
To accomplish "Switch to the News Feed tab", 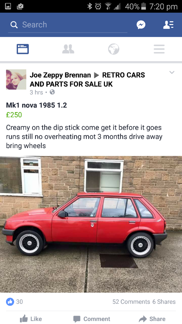I will tap(23, 49).
